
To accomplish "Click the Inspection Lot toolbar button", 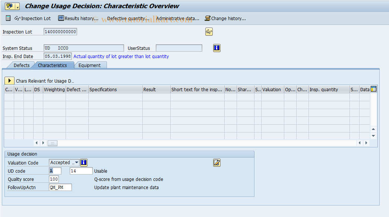I will click(33, 18).
